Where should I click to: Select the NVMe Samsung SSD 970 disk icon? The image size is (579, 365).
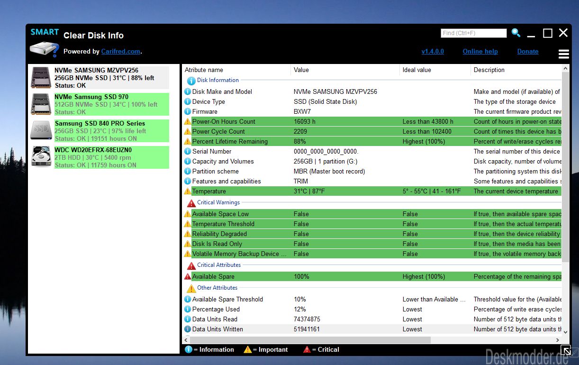(41, 104)
